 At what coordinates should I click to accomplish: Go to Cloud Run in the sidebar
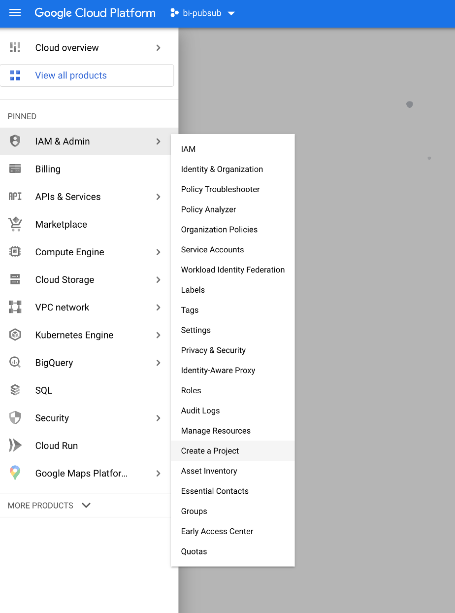point(57,445)
